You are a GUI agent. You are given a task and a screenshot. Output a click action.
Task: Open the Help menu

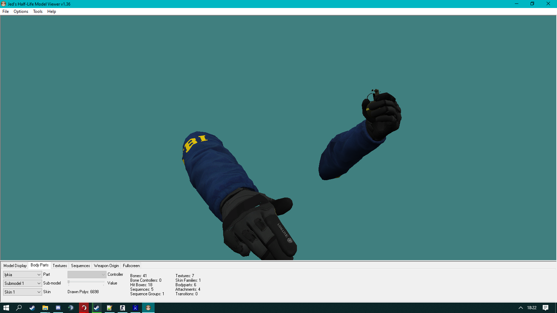point(52,11)
